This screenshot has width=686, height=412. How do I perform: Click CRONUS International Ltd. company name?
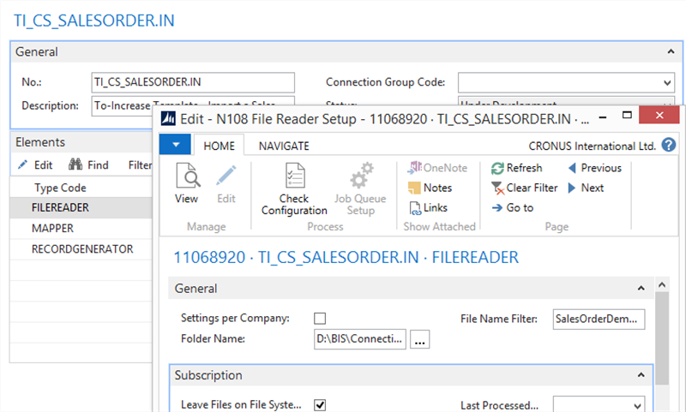coord(592,146)
